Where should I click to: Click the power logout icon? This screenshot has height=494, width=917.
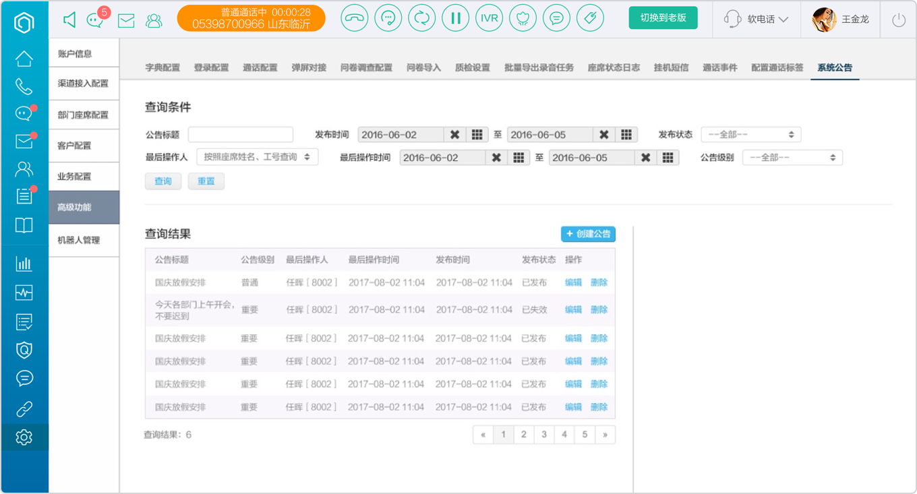(898, 20)
